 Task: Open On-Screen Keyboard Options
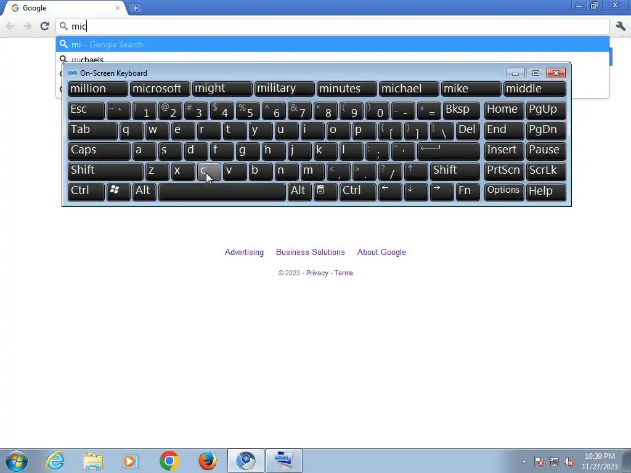(x=504, y=192)
